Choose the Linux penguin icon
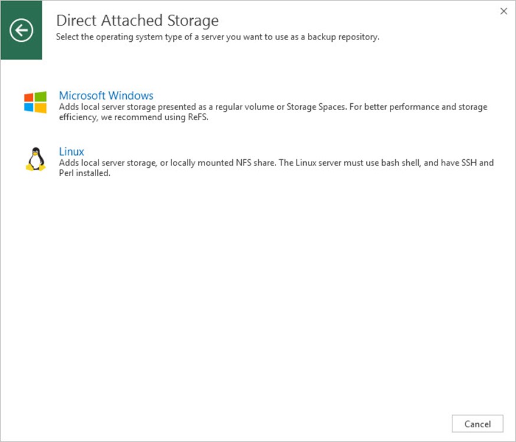 point(35,159)
